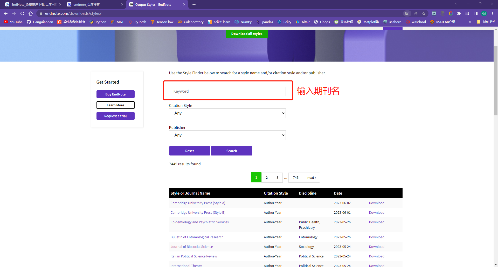Open the scikit-learn bookmark
Viewport: 498px width, 267px height.
tap(219, 22)
